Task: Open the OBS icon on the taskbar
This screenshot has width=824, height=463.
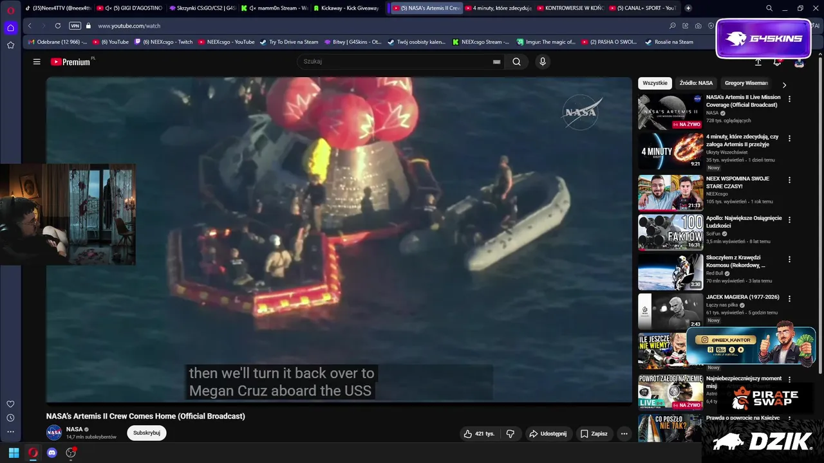Action: tap(71, 453)
